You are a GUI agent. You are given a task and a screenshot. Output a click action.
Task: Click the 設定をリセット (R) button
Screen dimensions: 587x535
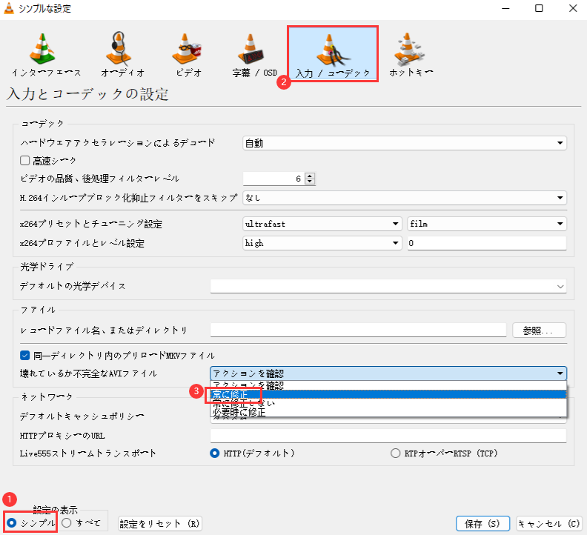pyautogui.click(x=160, y=523)
